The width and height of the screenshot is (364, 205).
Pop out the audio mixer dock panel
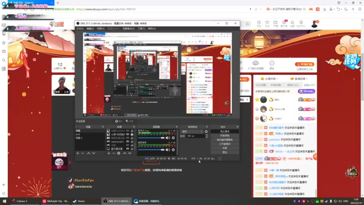[x=177, y=127]
